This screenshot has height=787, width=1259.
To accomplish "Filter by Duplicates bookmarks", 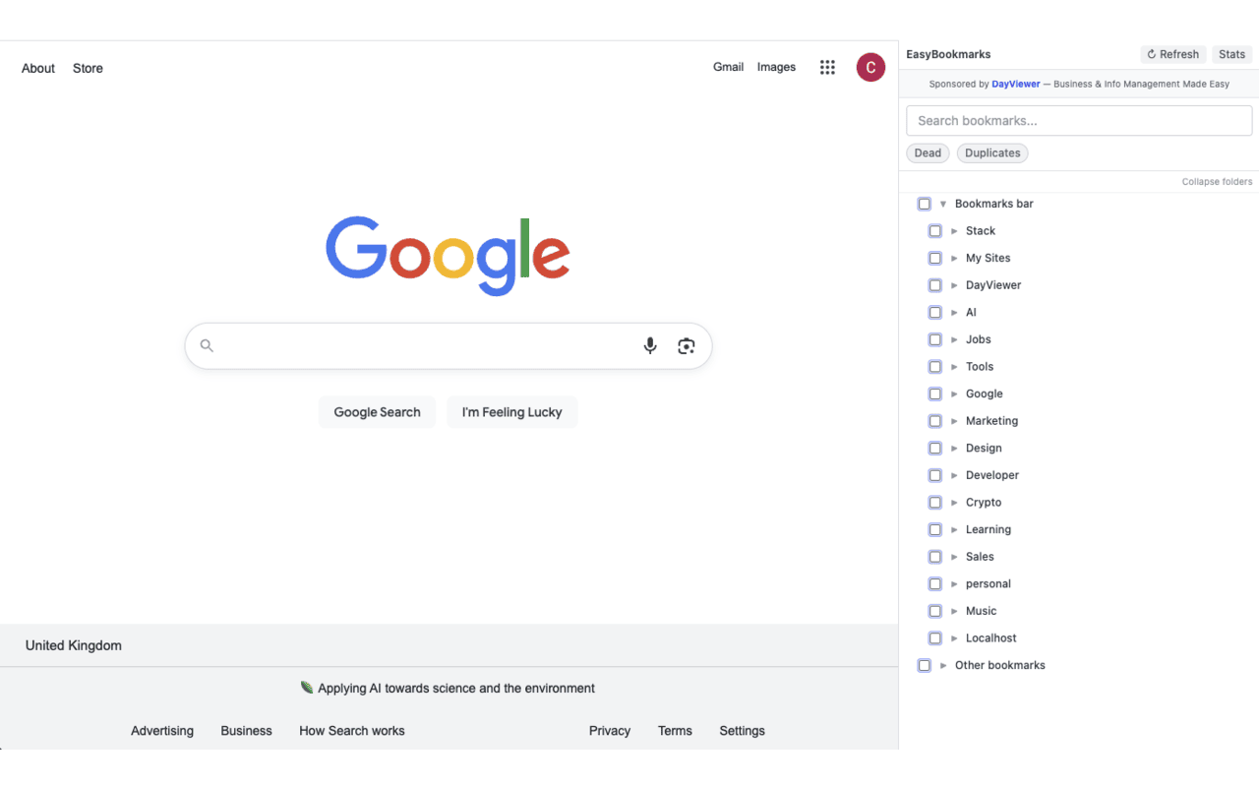I will pyautogui.click(x=992, y=152).
